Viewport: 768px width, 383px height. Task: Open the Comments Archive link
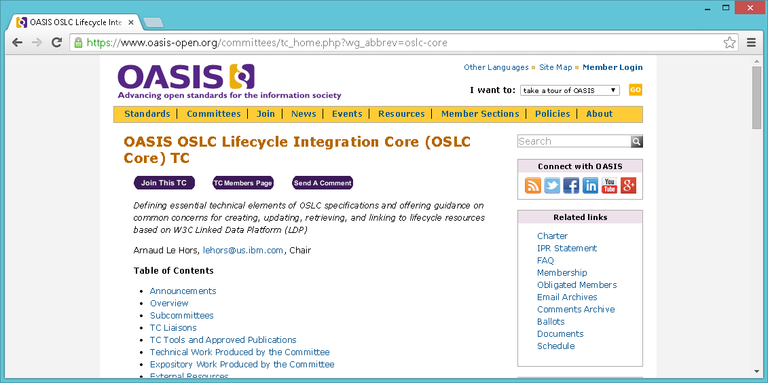576,310
